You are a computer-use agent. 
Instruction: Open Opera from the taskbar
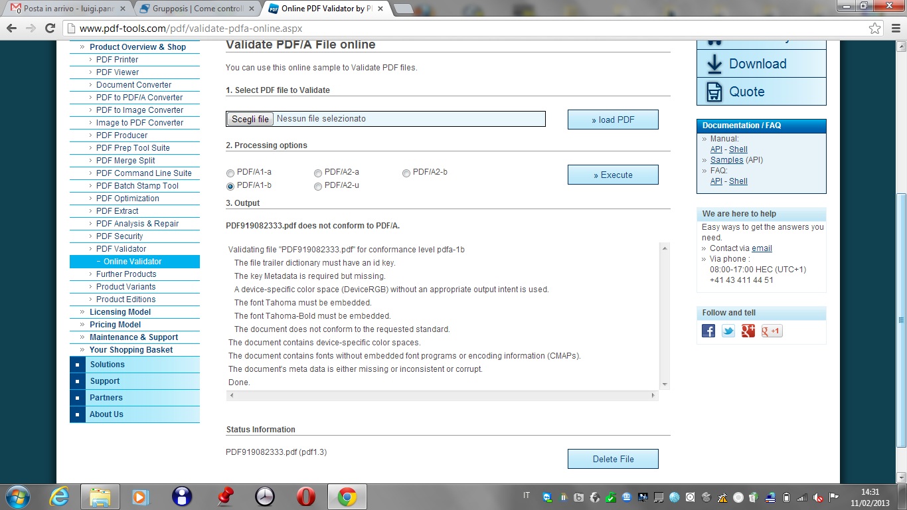(x=306, y=497)
